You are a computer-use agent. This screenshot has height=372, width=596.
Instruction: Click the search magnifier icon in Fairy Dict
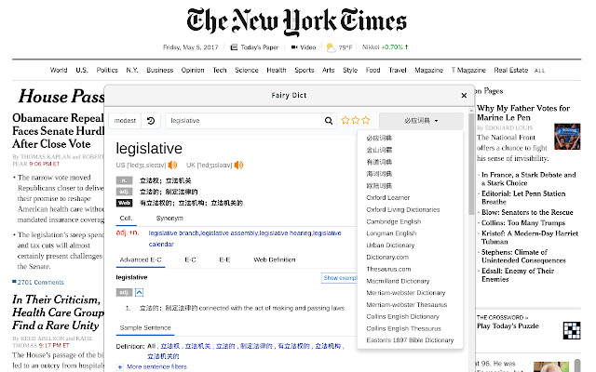(x=329, y=121)
